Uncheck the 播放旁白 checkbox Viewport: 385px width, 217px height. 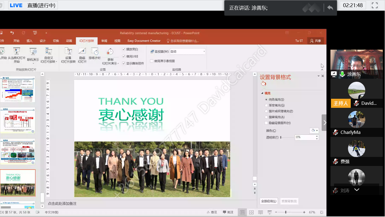124,49
